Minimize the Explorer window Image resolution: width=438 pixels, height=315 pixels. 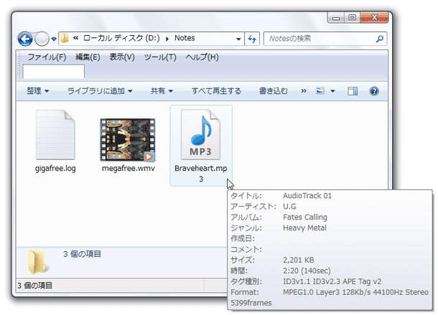click(336, 18)
